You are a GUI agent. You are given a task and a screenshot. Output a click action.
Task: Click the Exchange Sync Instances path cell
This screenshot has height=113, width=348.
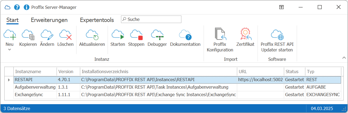point(159,95)
